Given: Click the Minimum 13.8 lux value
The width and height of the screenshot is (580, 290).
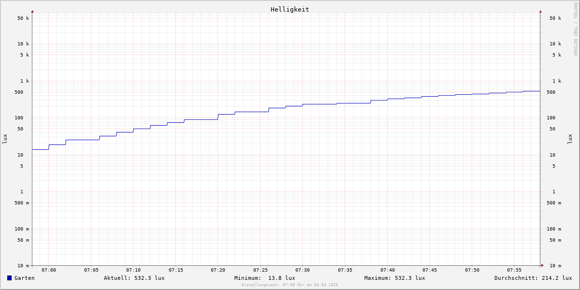Looking at the screenshot, I should point(264,278).
